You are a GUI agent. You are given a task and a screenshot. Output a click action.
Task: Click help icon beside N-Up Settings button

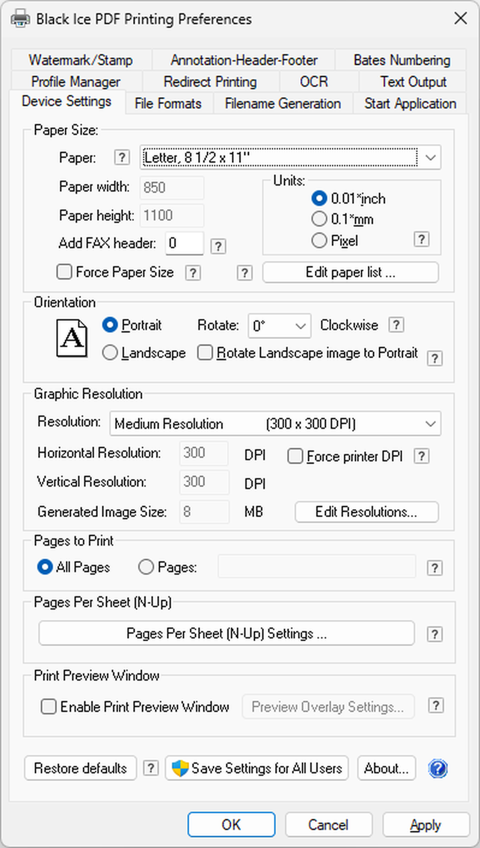pyautogui.click(x=434, y=634)
